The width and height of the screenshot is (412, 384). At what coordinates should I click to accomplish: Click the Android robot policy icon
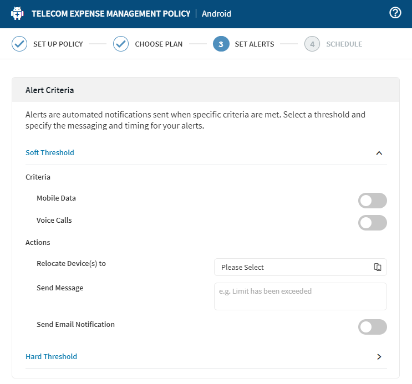click(x=17, y=14)
